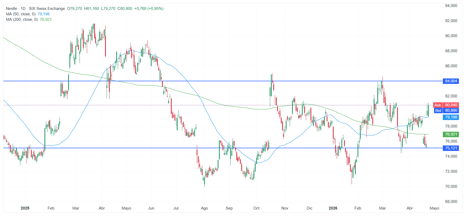Viewport: 466px width, 216px height.
Task: Click the green +0,760 (+0,95%) change value
Action: (149, 9)
